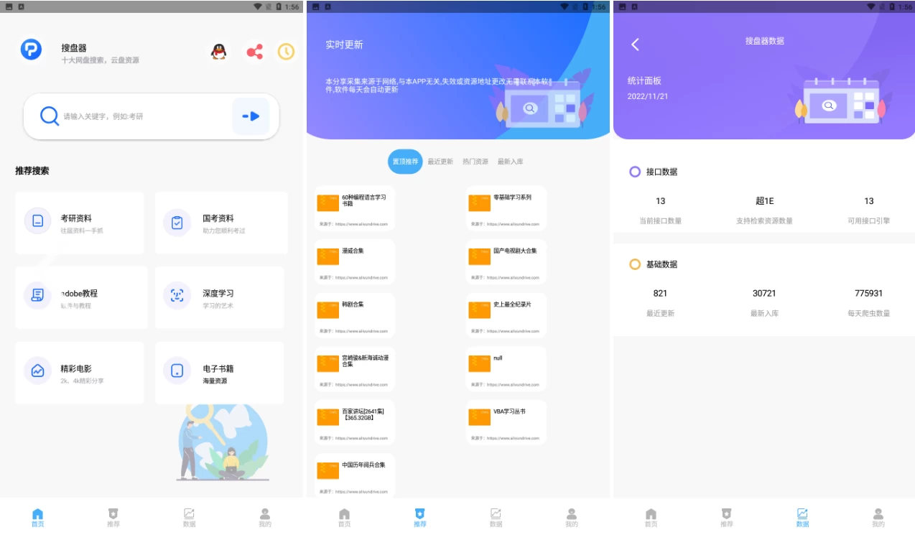
Task: Tap the magnifier icon in search box
Action: pos(49,116)
